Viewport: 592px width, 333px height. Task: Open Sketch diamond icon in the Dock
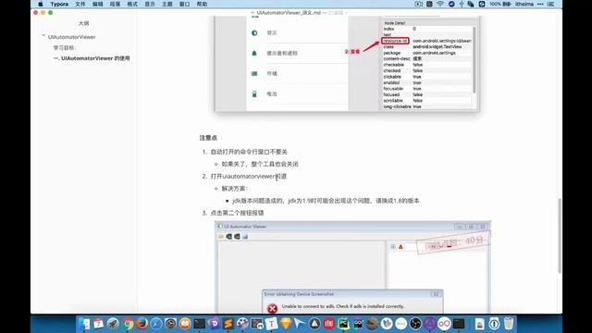286,324
